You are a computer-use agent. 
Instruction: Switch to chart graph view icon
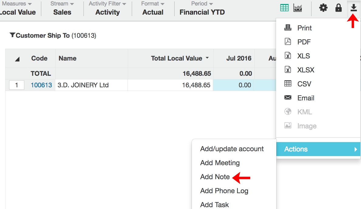pos(298,8)
